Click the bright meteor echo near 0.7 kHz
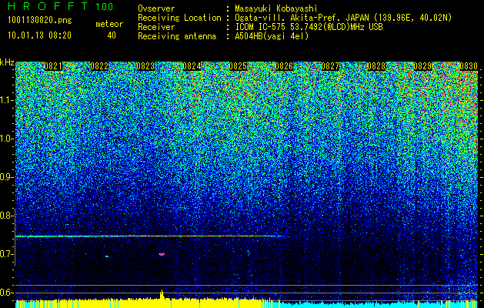 point(162,254)
